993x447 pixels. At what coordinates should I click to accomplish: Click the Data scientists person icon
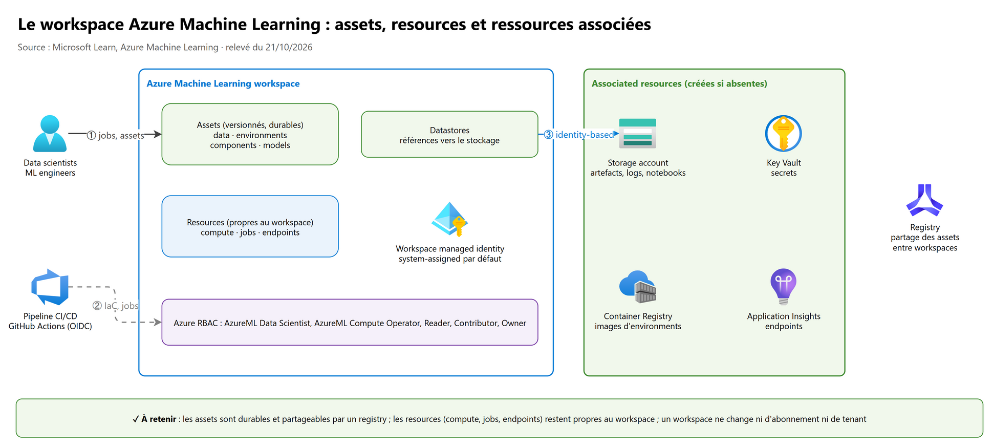(50, 134)
